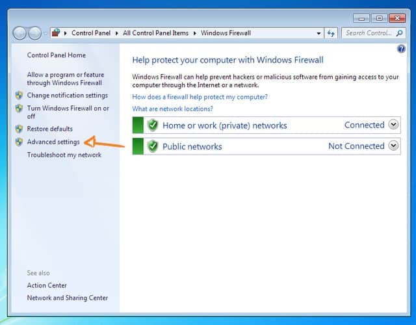416x325 pixels.
Task: Click Home or work (private) networks title
Action: point(225,125)
